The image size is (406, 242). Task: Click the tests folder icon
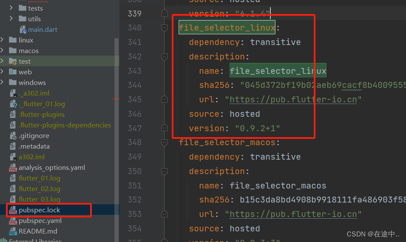pyautogui.click(x=23, y=8)
